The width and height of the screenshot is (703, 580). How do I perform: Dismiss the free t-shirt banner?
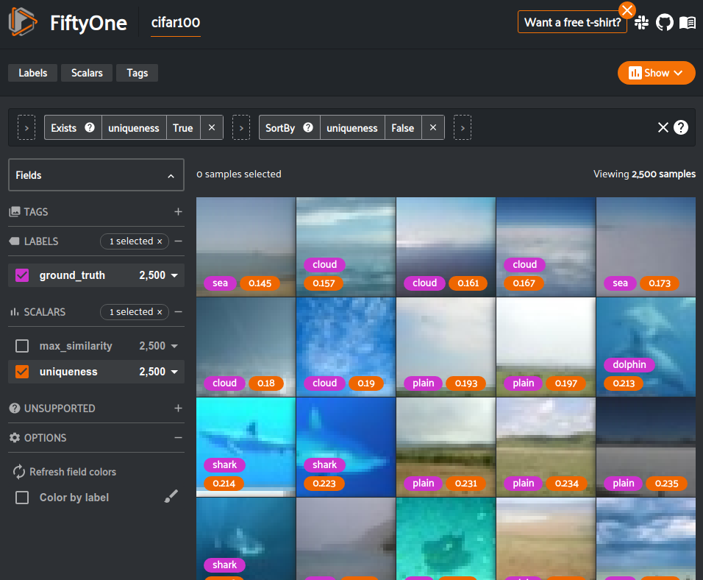pyautogui.click(x=627, y=10)
